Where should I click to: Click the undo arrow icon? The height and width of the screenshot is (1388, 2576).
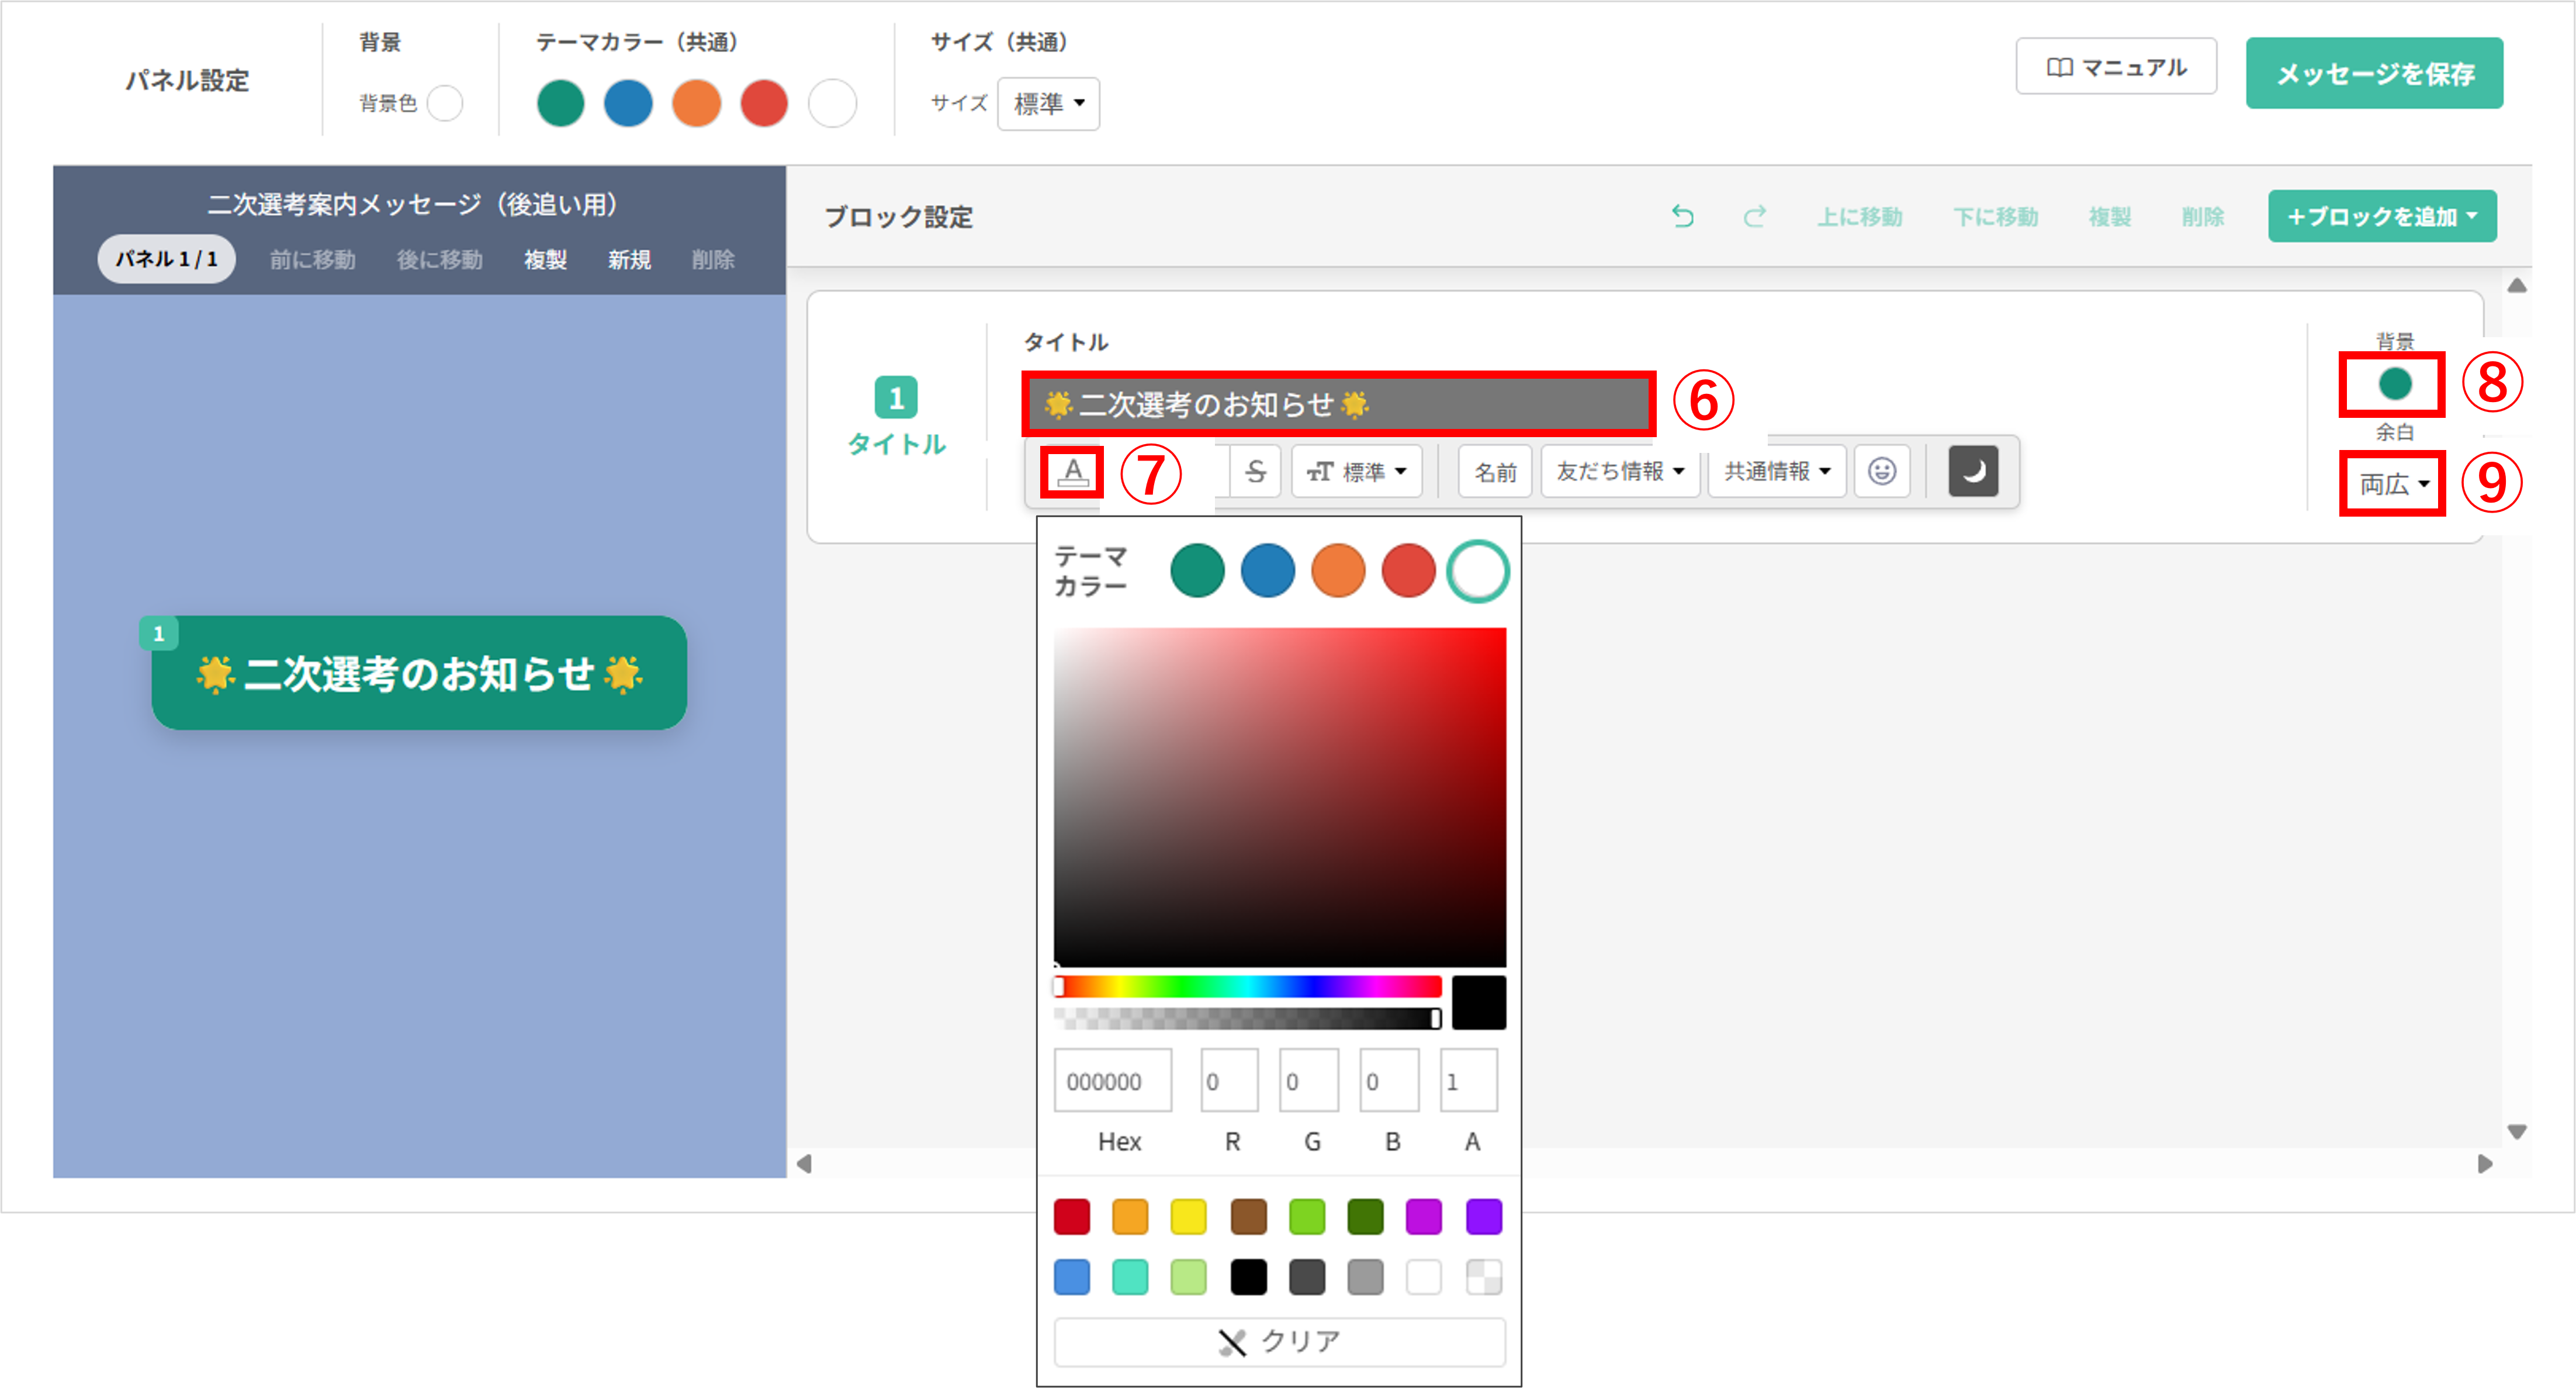[1682, 217]
